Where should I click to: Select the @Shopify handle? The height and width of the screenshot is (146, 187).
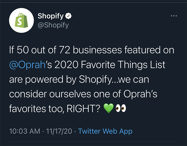coord(53,25)
